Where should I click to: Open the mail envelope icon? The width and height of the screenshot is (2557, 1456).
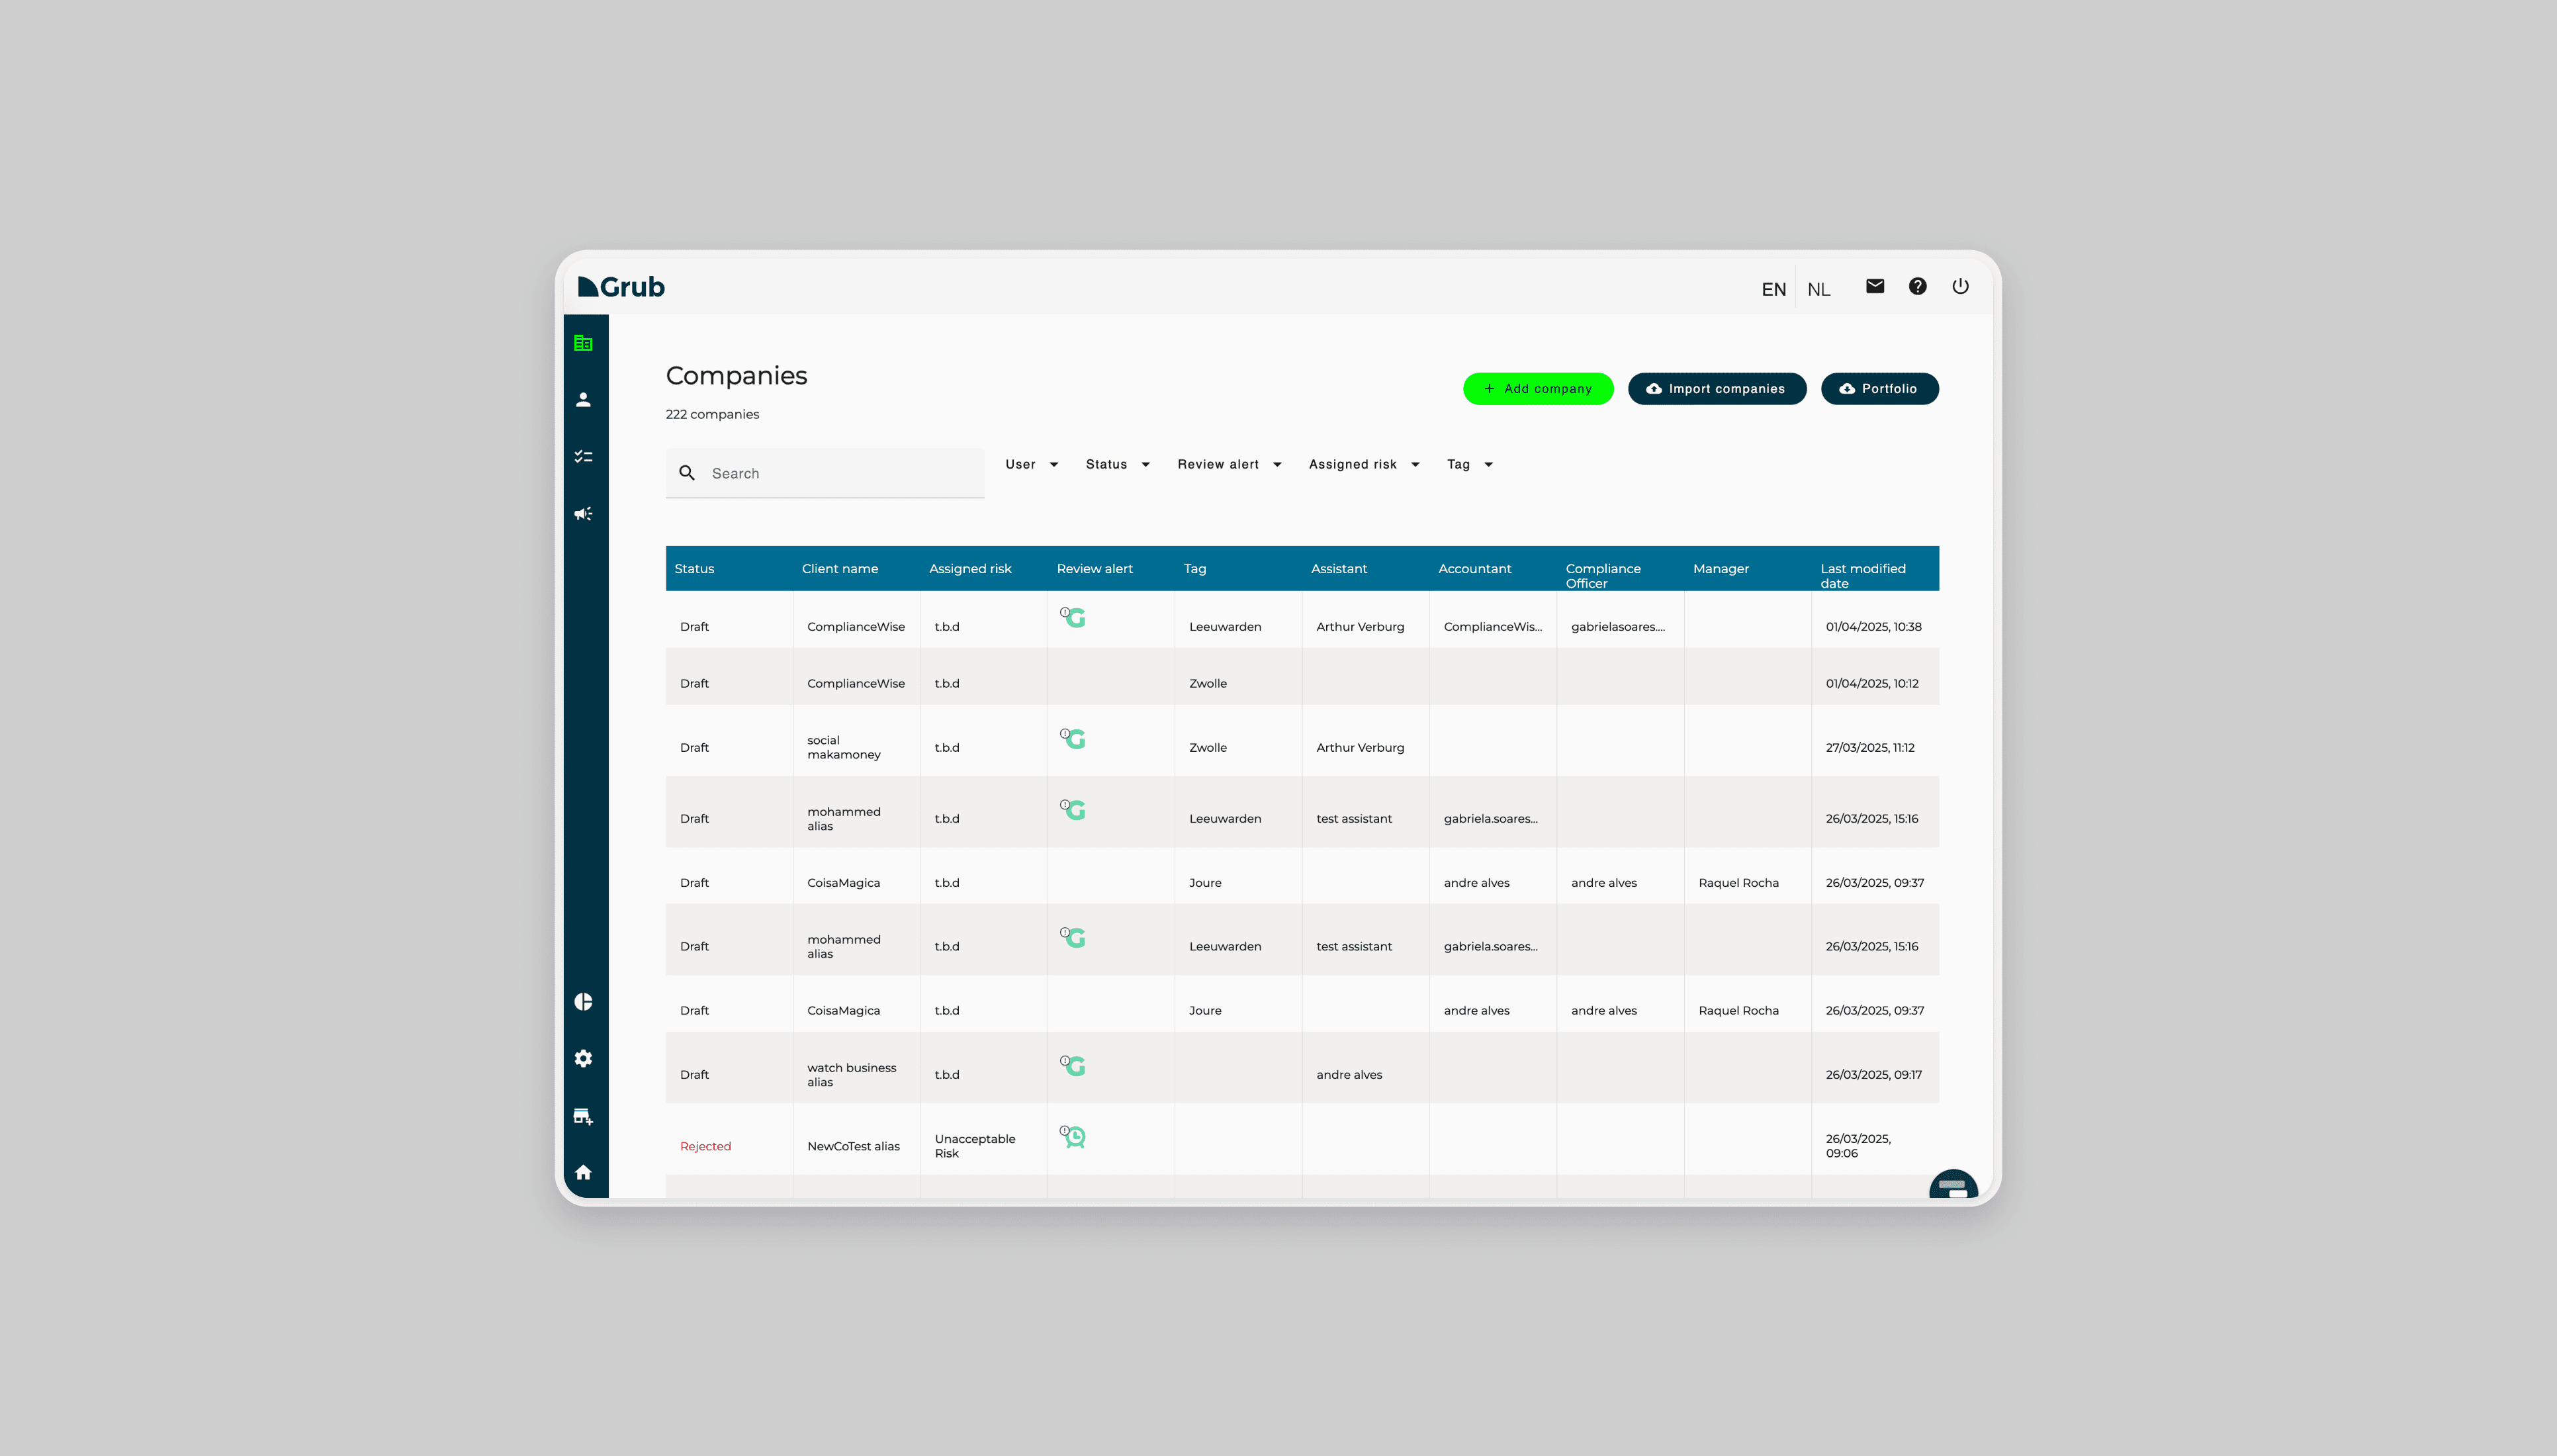point(1875,287)
